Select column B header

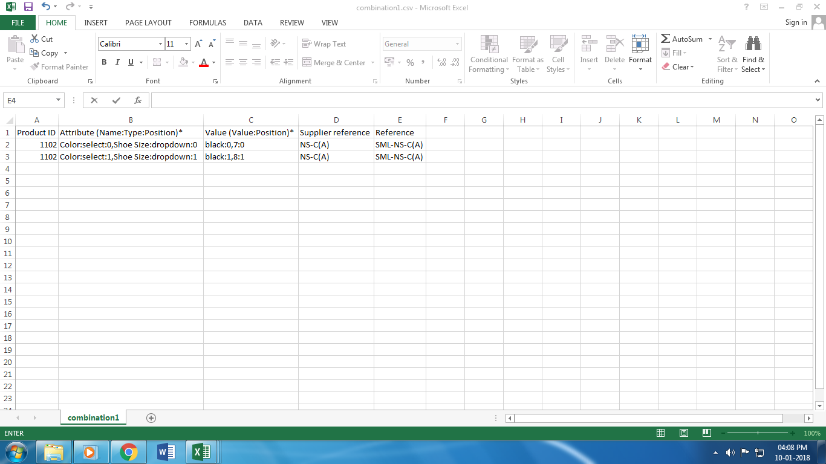(x=131, y=120)
